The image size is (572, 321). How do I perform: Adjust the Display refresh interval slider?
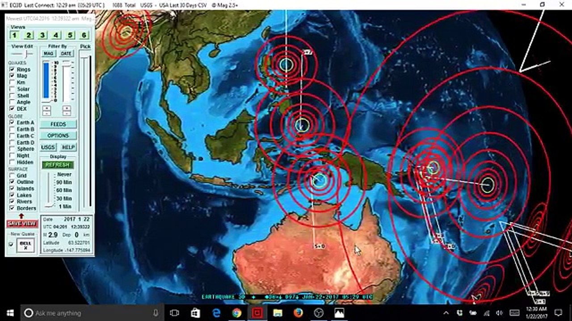(49, 191)
